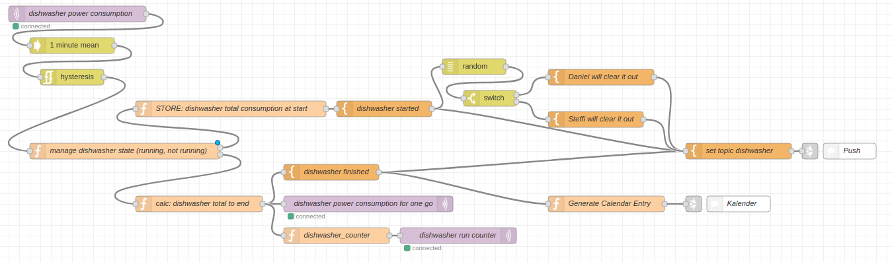This screenshot has width=892, height=262.
Task: Click the template icon on dishwasher started node
Action: coord(345,109)
